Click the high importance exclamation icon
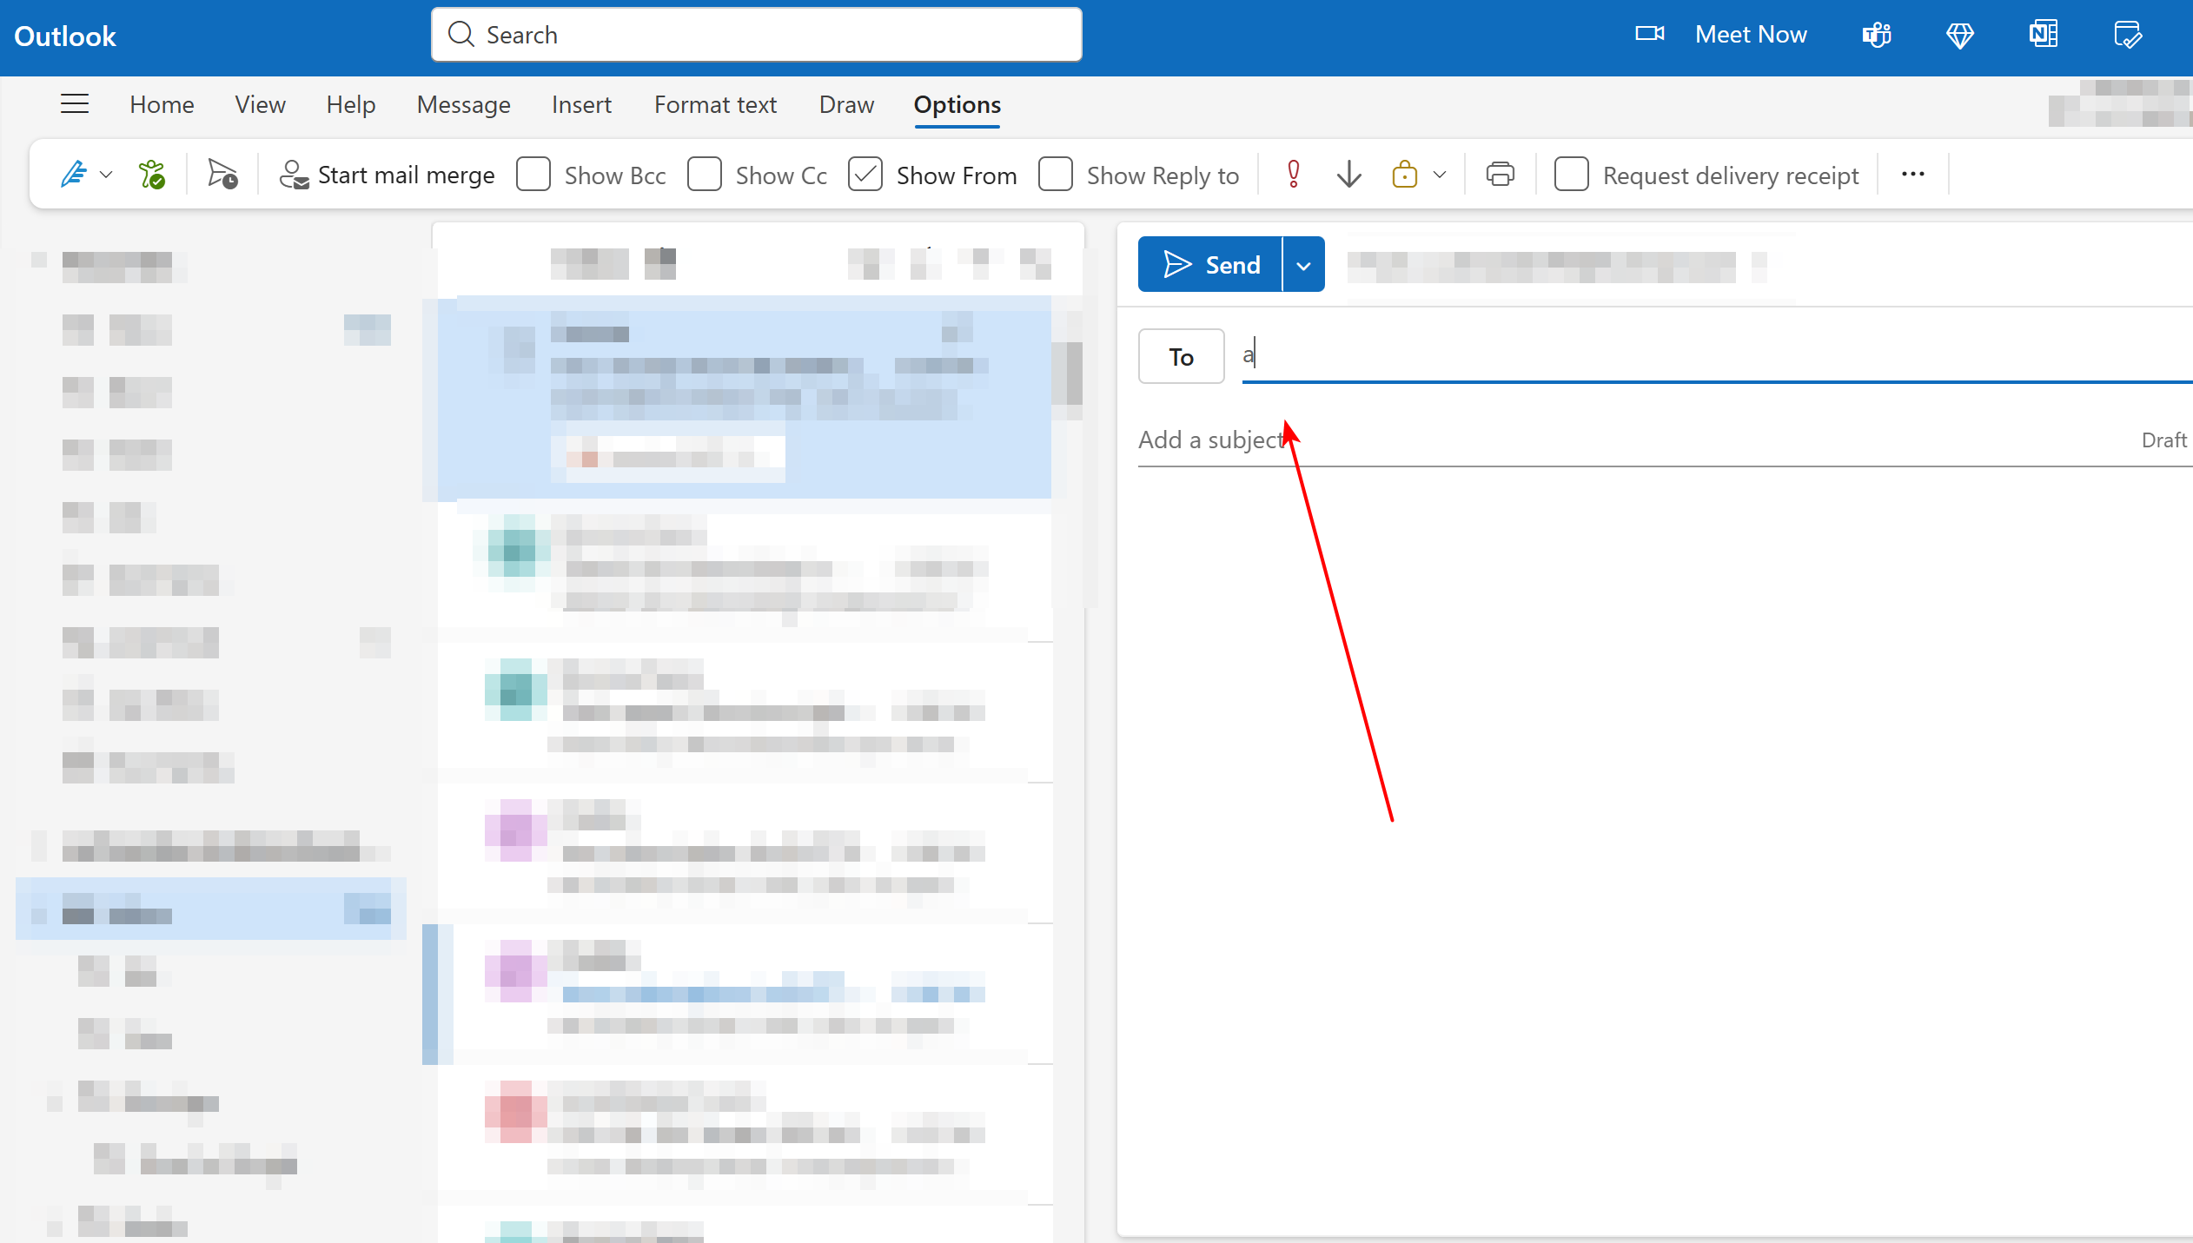The height and width of the screenshot is (1243, 2193). (1293, 175)
